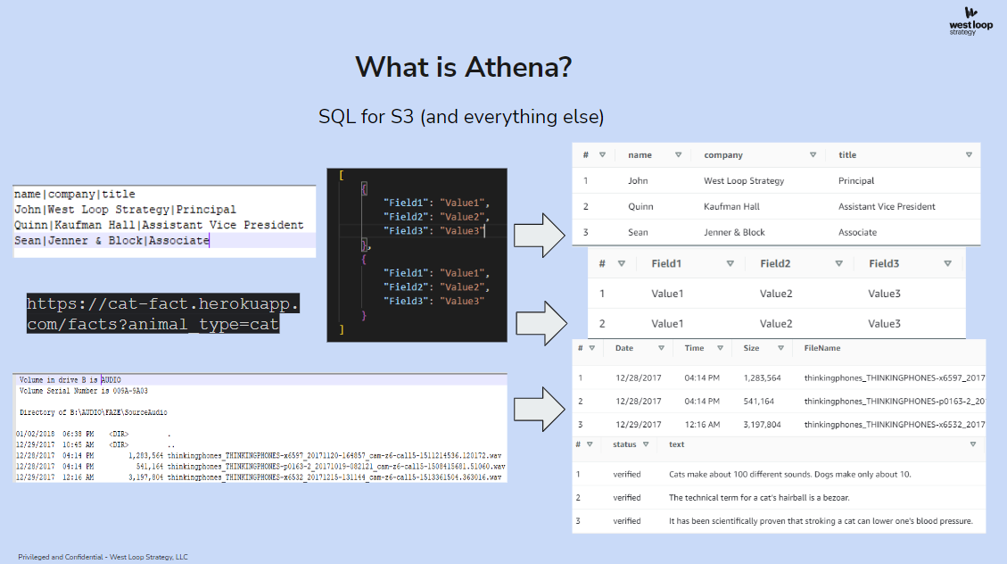Click the "Privileged and Confidential" footer text
Screen dimensions: 1007x564
pos(103,557)
